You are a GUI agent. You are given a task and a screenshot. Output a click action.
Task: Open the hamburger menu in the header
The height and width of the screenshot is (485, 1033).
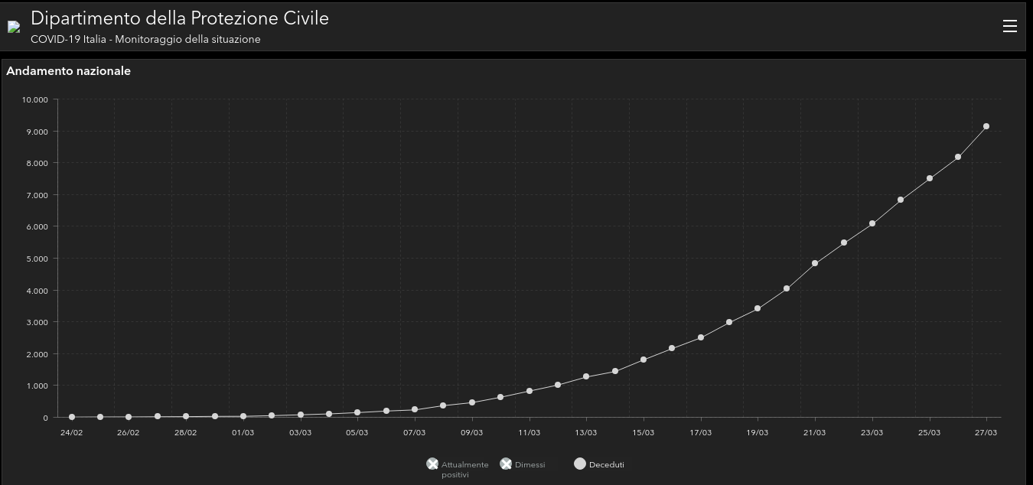coord(1009,26)
